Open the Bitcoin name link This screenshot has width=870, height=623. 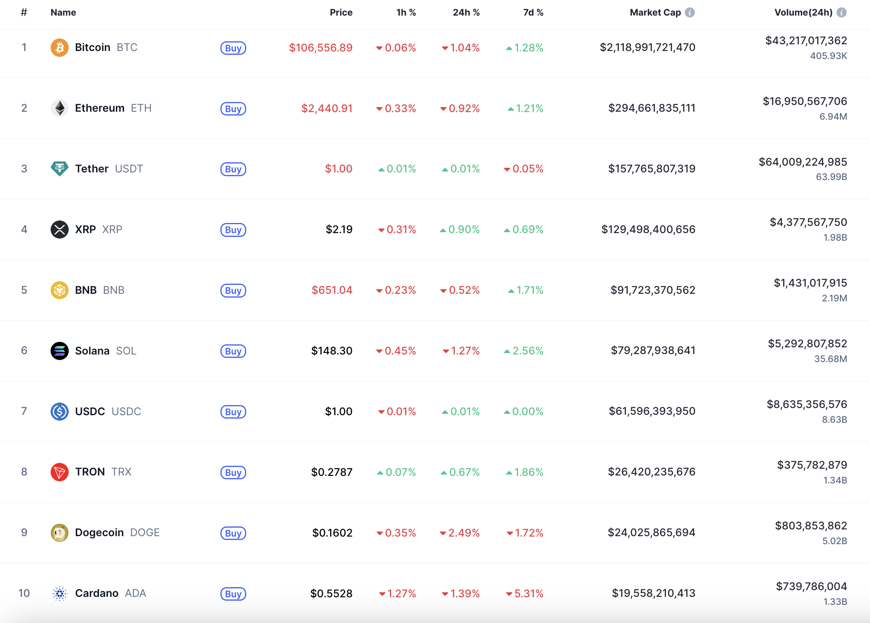click(93, 48)
